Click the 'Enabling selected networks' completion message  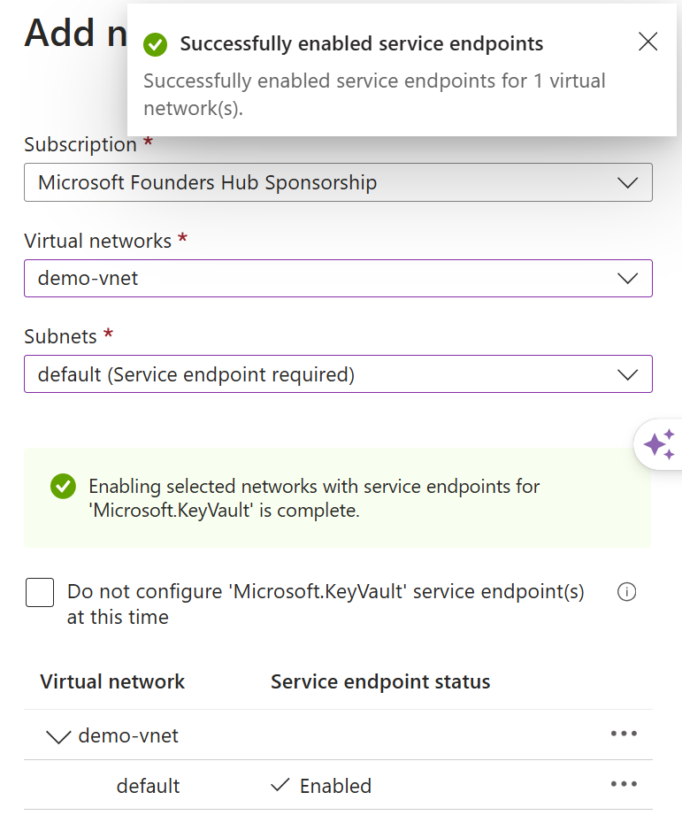click(314, 498)
